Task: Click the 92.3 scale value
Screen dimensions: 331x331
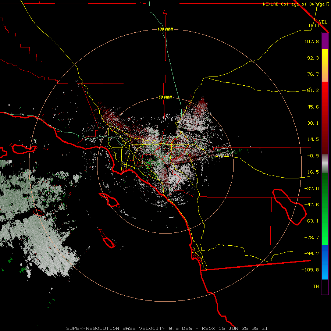Action: tap(313, 58)
